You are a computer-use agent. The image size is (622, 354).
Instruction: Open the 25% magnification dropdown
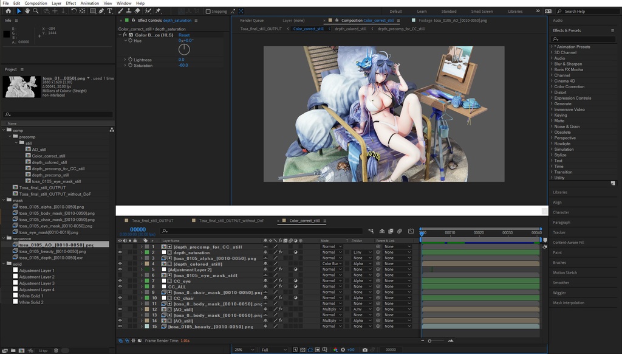tap(242, 350)
